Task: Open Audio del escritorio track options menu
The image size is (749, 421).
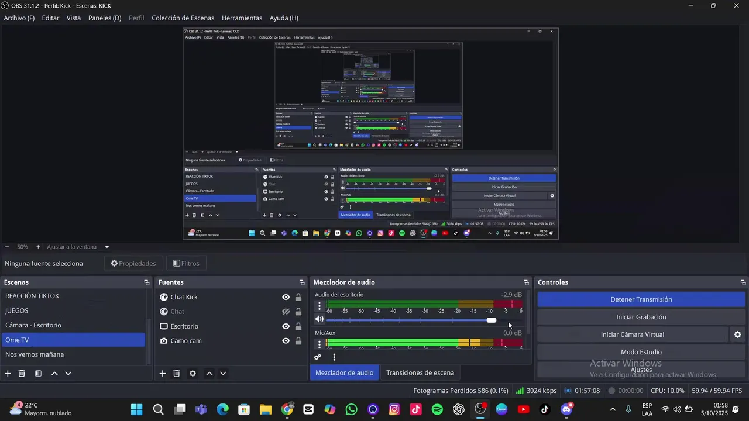Action: tap(319, 305)
